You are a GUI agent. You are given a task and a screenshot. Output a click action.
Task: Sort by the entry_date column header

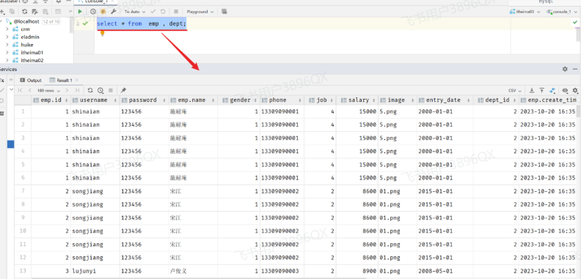[x=445, y=100]
